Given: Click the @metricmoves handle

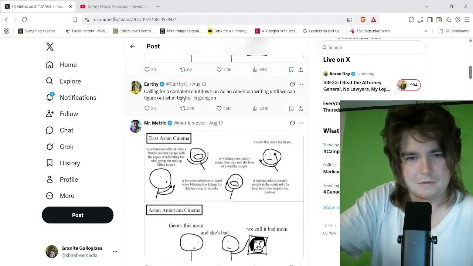Looking at the screenshot, I should tap(190, 123).
